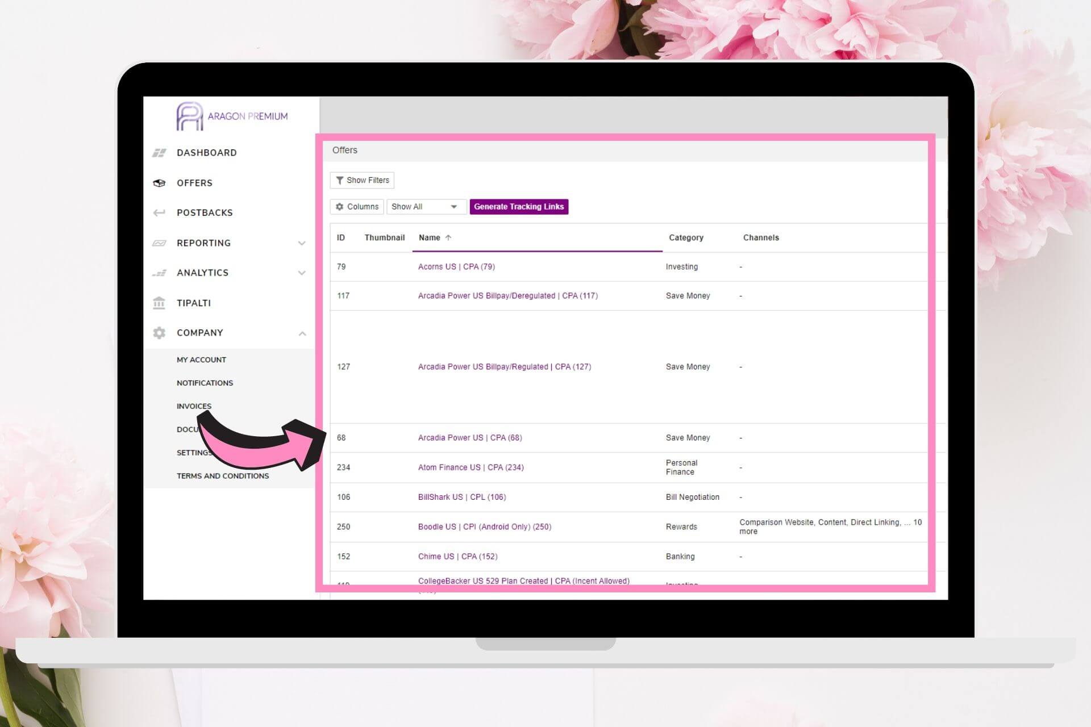This screenshot has height=727, width=1091.
Task: Click the sort arrow beside Name header
Action: [448, 238]
